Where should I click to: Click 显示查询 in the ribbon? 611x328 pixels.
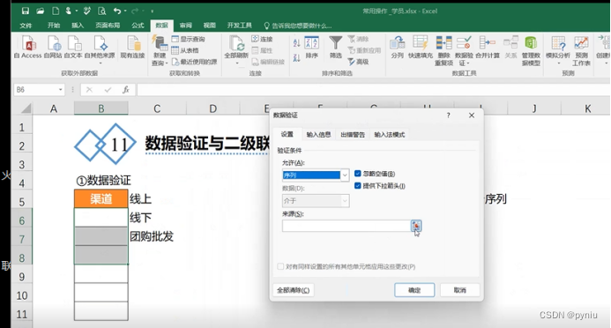pyautogui.click(x=188, y=39)
